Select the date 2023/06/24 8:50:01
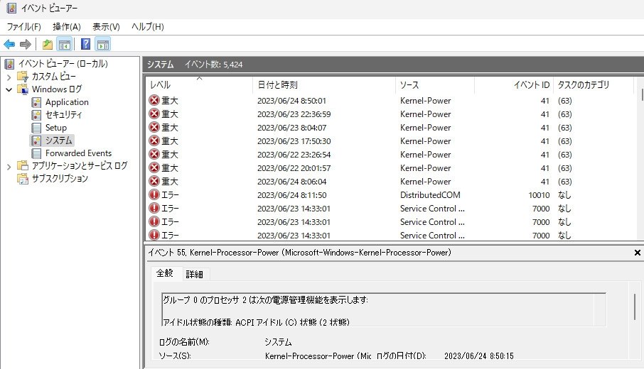The width and height of the screenshot is (644, 369). pyautogui.click(x=291, y=101)
